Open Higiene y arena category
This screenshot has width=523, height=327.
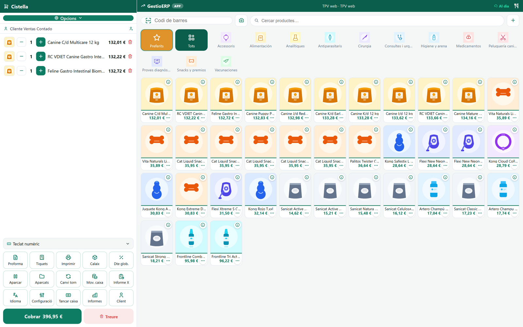[434, 40]
